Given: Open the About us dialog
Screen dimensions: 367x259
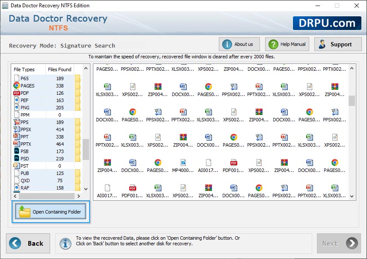Looking at the screenshot, I should (239, 44).
